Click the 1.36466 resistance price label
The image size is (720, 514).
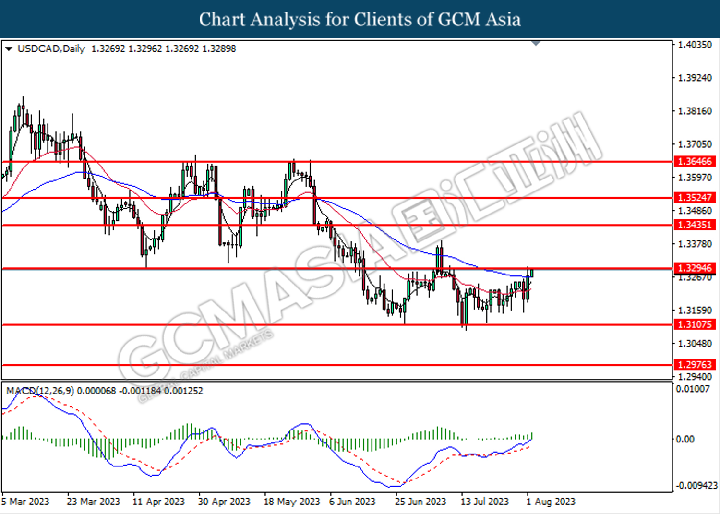(x=695, y=161)
